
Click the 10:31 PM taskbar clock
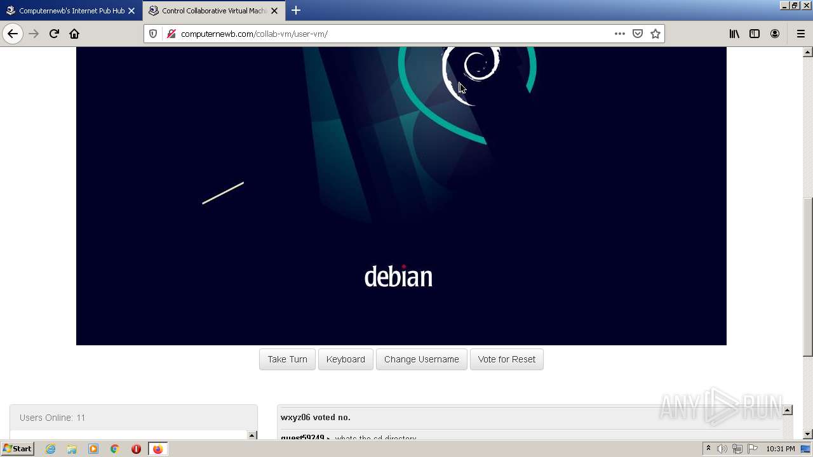(781, 449)
